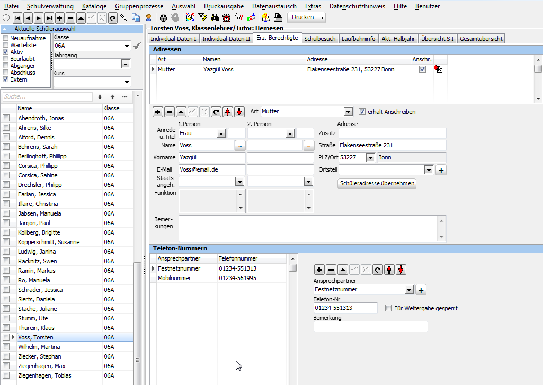The height and width of the screenshot is (385, 543).
Task: Add new phone number with plus icon
Action: point(319,270)
